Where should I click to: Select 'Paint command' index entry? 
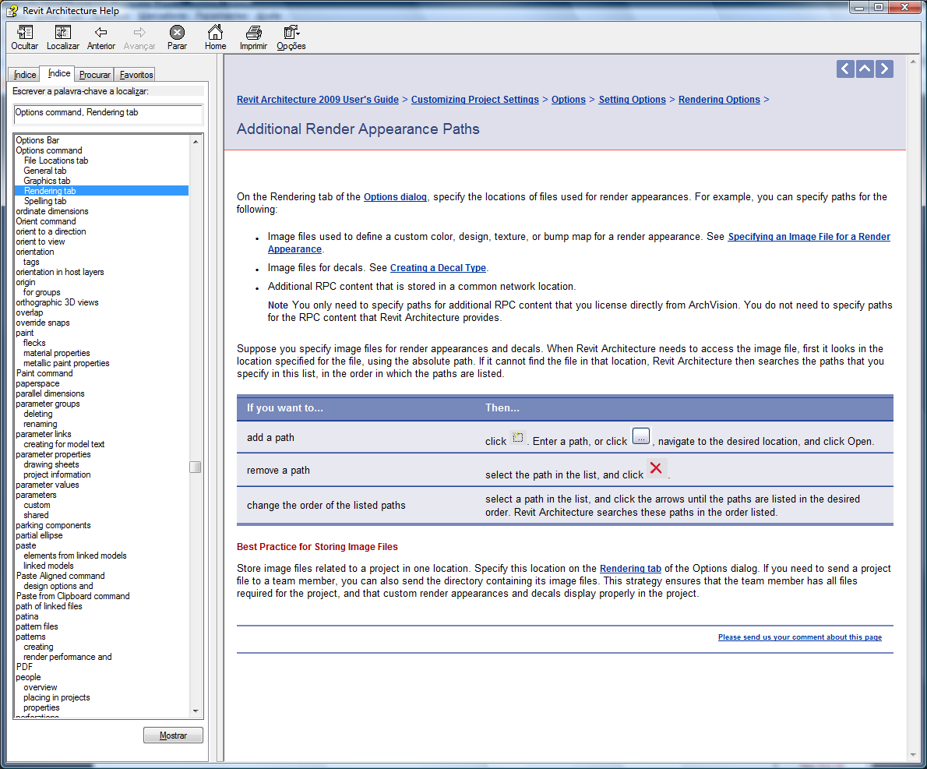click(x=44, y=373)
